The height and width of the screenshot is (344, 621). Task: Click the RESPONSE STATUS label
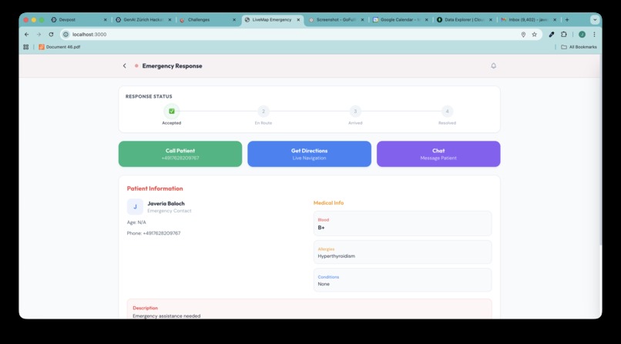[x=149, y=96]
